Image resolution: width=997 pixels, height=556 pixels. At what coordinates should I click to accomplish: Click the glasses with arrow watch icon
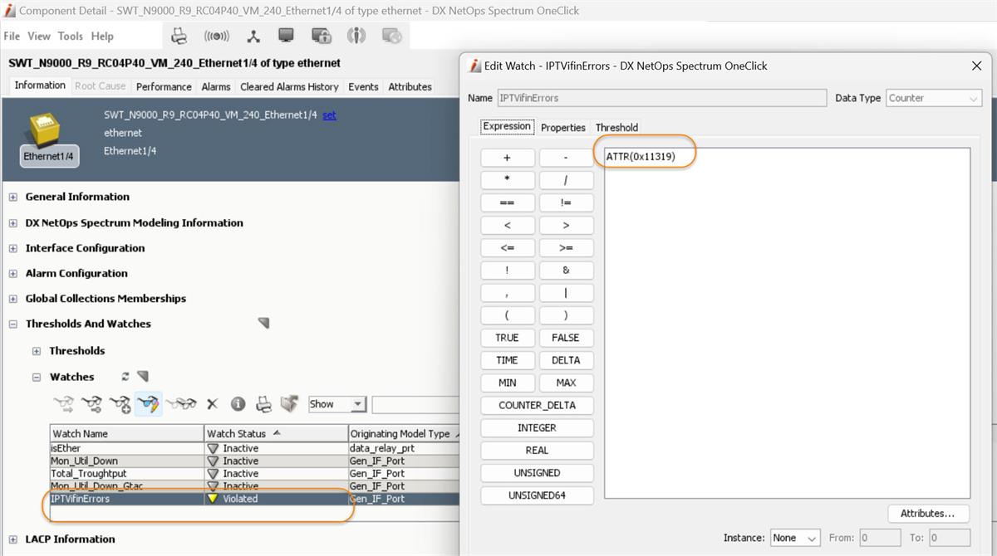click(64, 404)
